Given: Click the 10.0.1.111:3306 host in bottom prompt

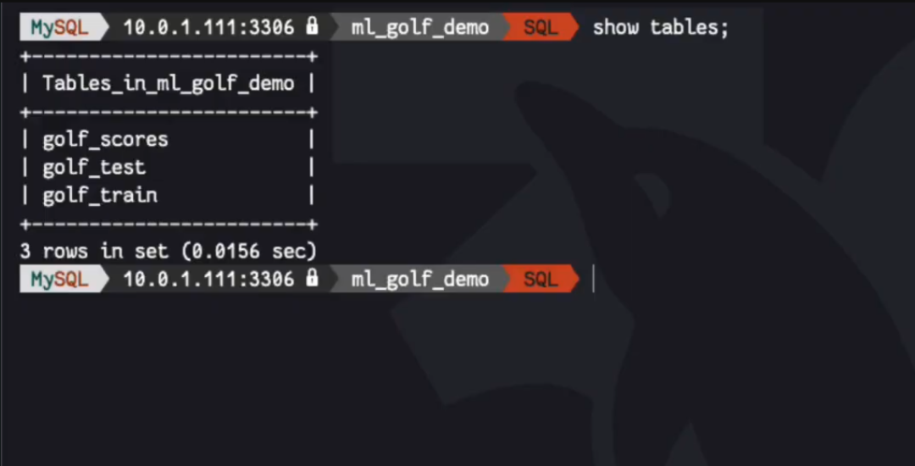Looking at the screenshot, I should (x=208, y=279).
